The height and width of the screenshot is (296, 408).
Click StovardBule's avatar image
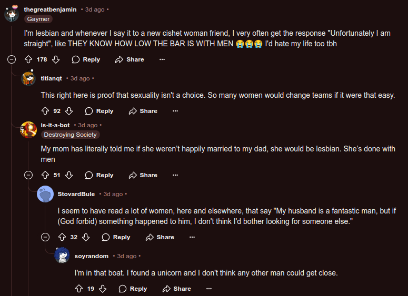coord(45,194)
